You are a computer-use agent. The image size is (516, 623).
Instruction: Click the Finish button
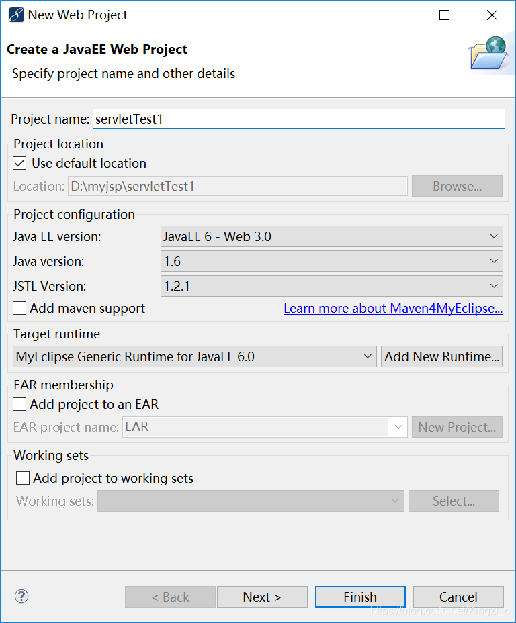360,597
